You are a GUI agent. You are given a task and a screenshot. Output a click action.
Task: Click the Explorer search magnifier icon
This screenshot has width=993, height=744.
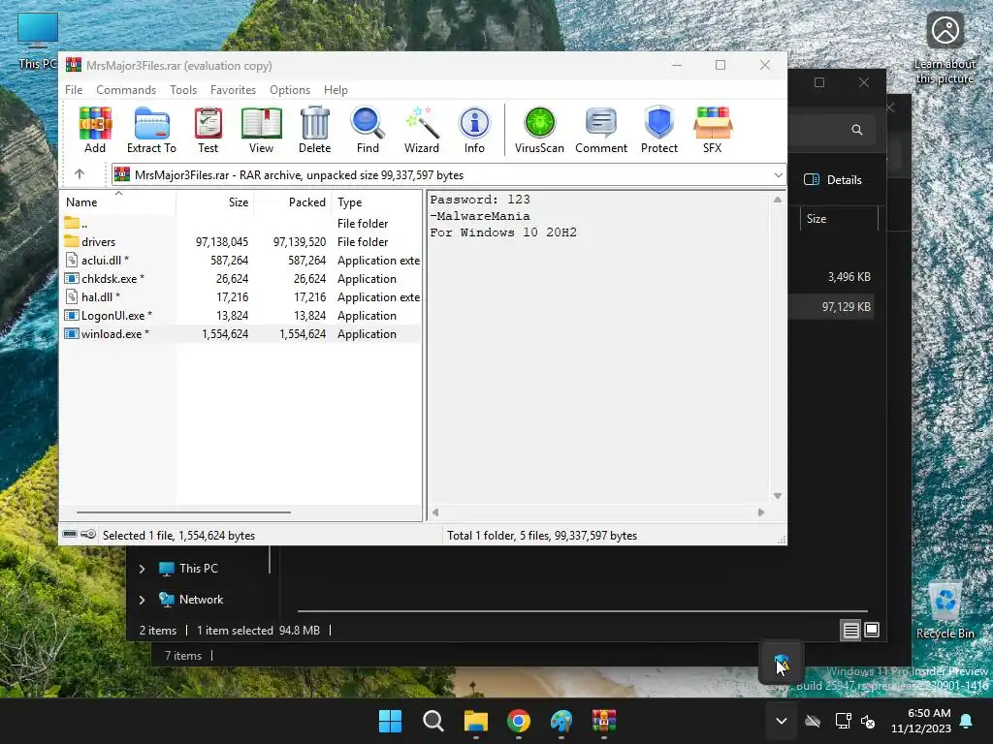857,130
